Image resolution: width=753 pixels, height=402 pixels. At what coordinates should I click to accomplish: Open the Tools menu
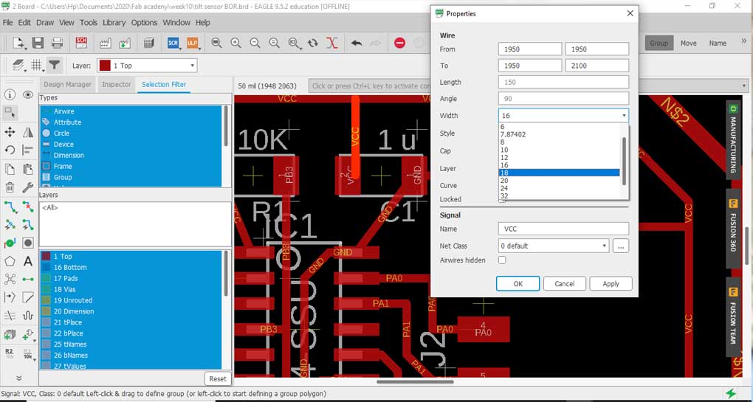89,23
